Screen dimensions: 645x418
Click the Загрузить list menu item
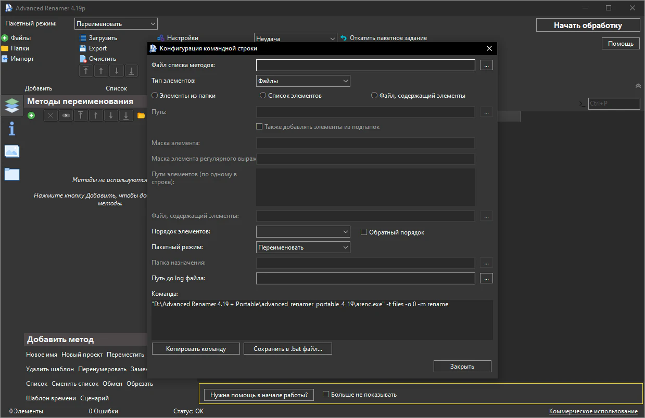click(x=103, y=38)
